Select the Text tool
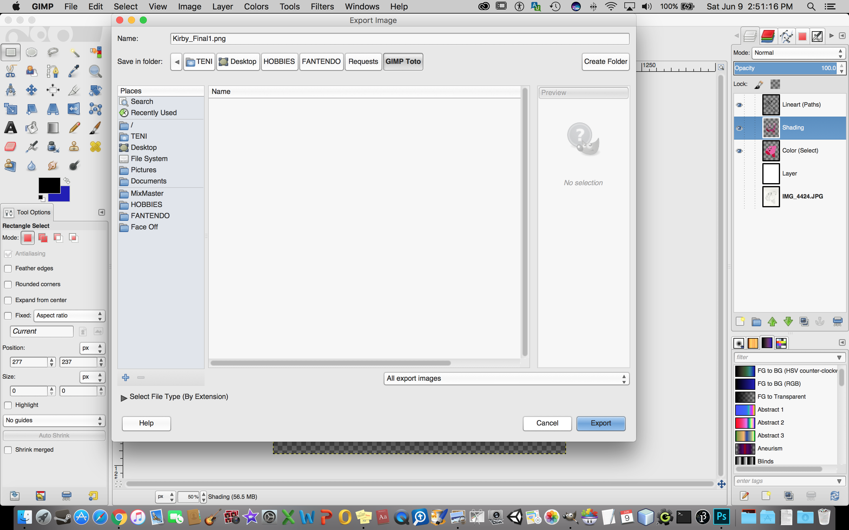849x530 pixels. (x=11, y=128)
